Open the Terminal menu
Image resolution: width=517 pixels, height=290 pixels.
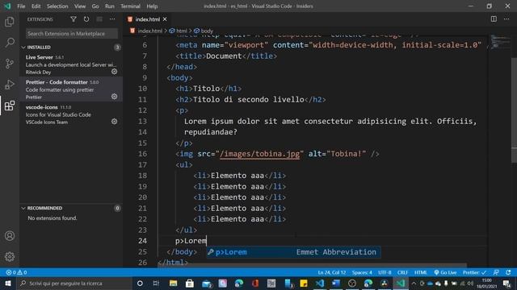130,6
